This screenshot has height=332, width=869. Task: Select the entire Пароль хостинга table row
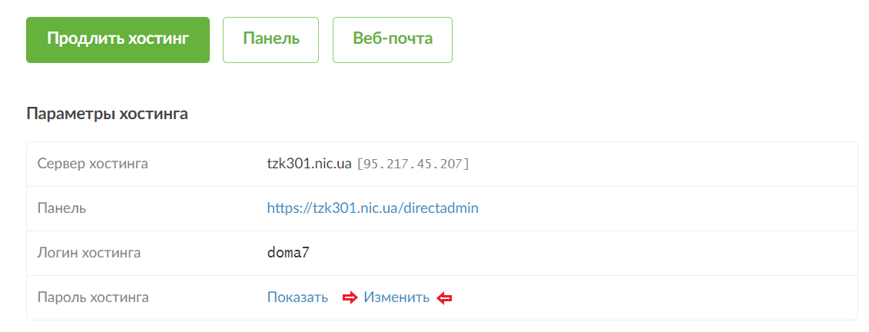442,297
